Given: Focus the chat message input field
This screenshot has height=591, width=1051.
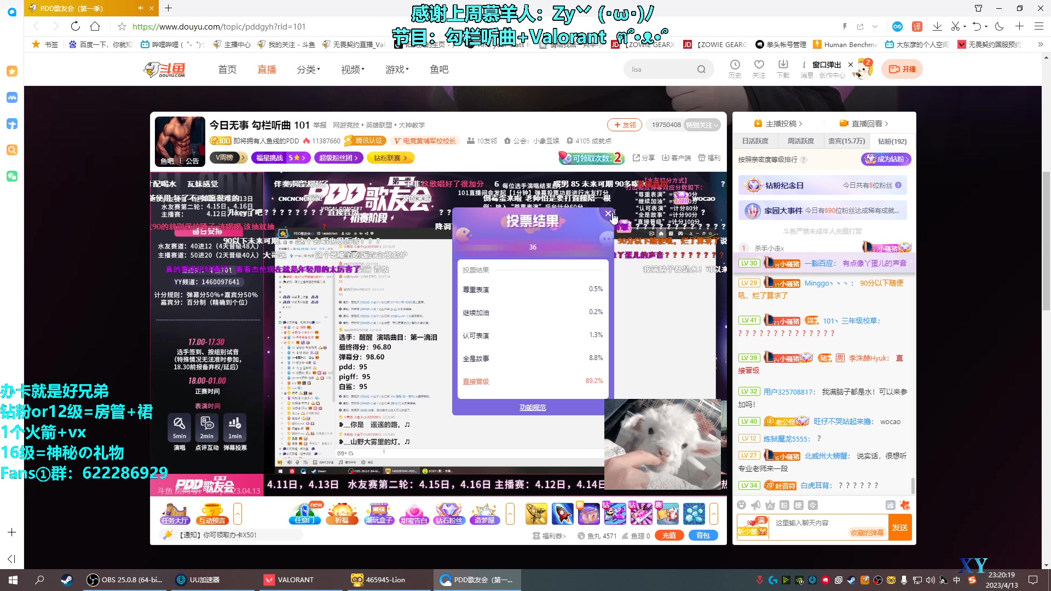Looking at the screenshot, I should [828, 523].
